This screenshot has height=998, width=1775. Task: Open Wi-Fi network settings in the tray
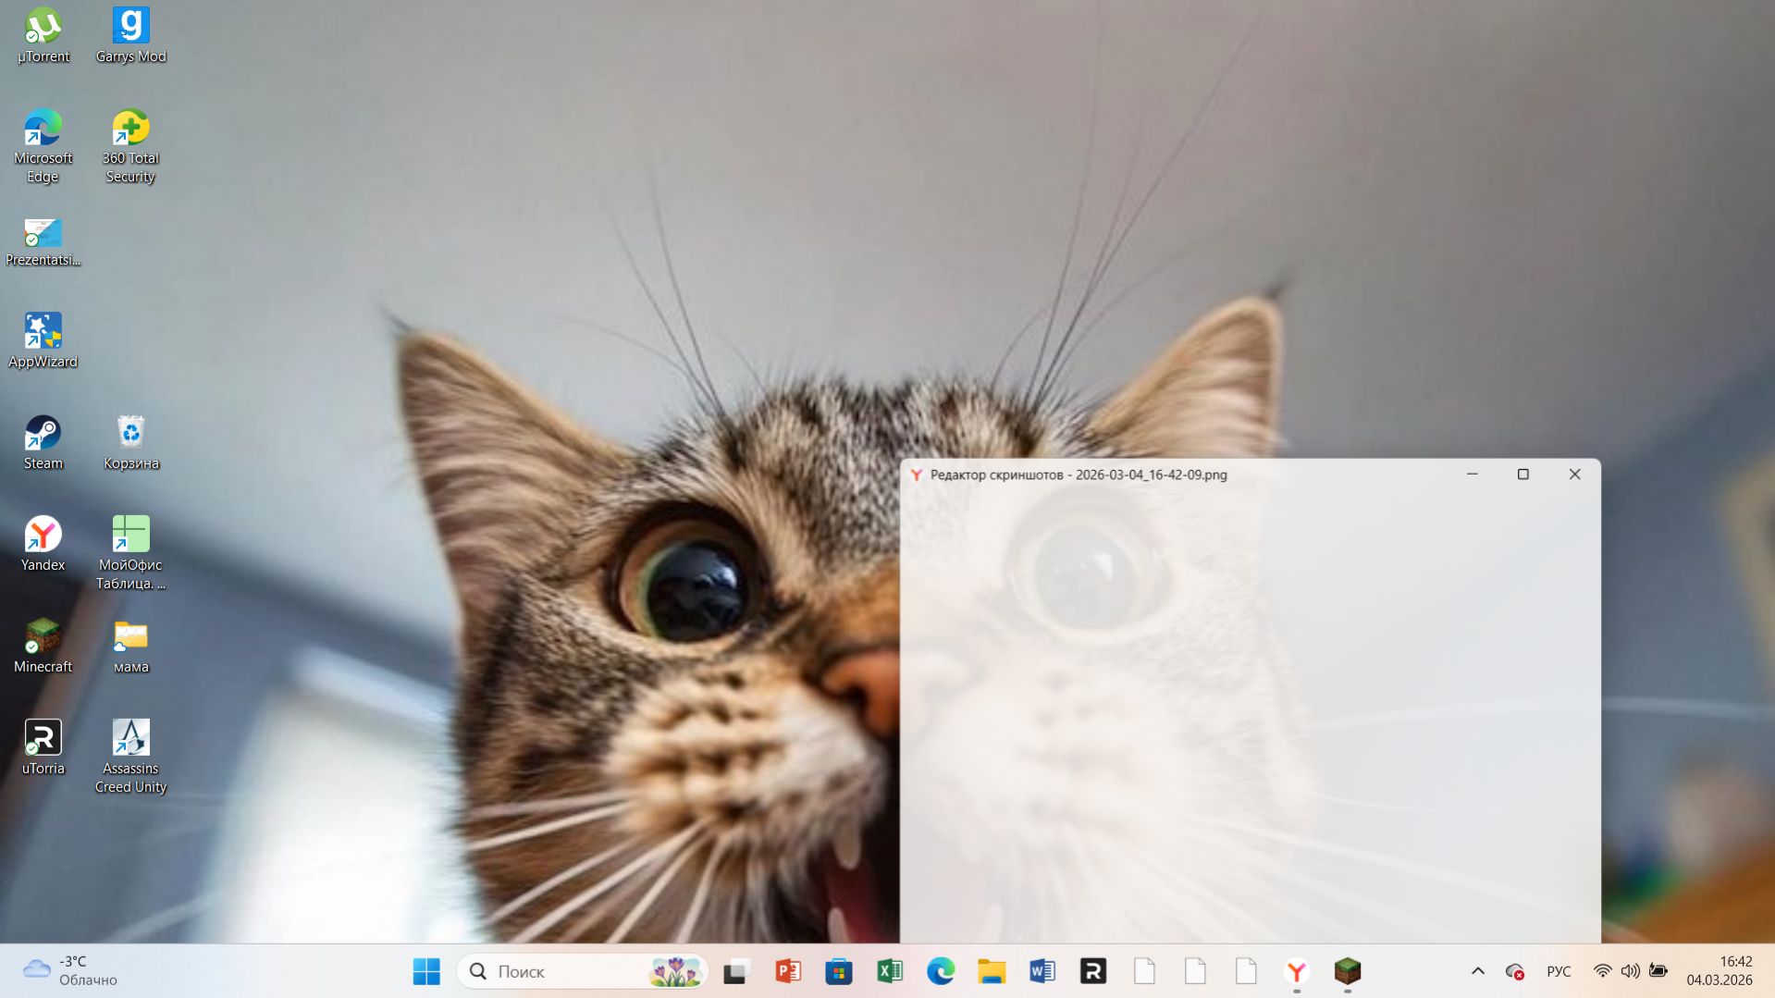(x=1603, y=971)
